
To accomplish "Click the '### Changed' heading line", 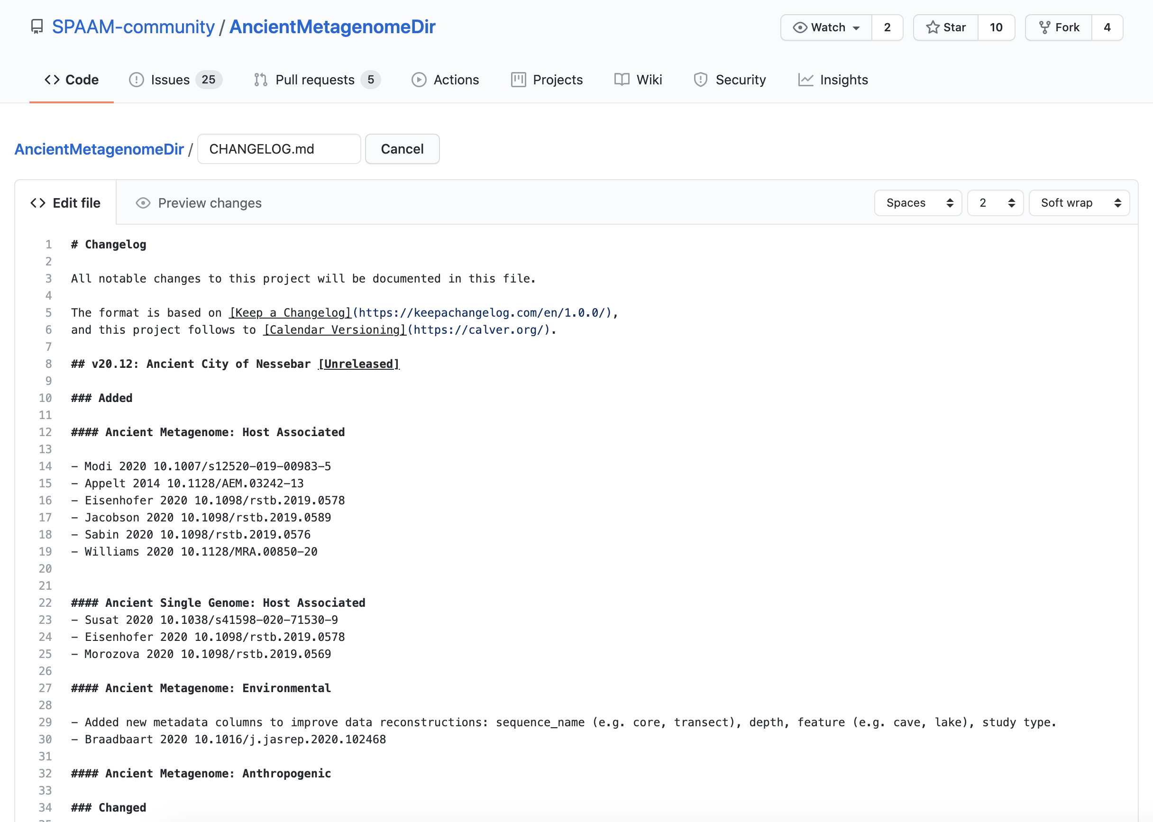I will [x=109, y=808].
